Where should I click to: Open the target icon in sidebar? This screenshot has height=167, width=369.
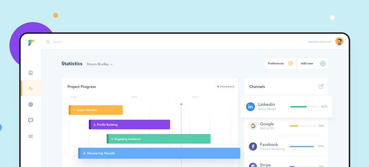click(31, 104)
